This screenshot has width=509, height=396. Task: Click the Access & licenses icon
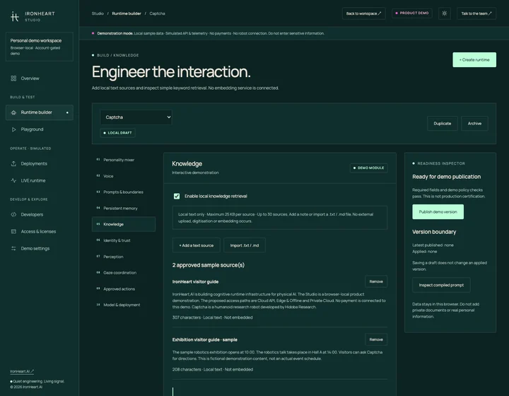click(13, 231)
